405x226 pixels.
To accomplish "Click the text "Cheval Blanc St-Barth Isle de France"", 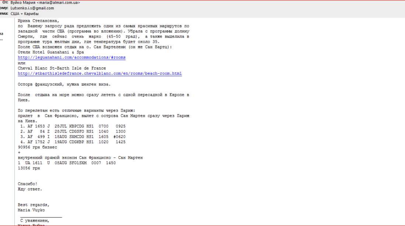I will click(x=62, y=68).
